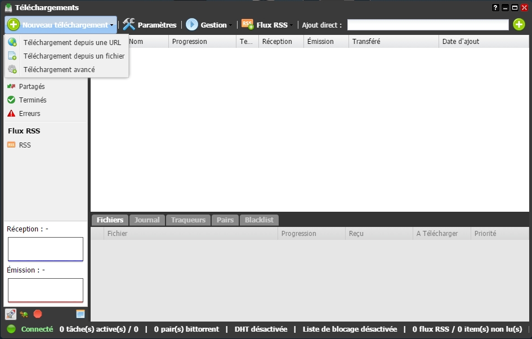Click the RSS plus icon in toolbar
This screenshot has width=532, height=339.
click(247, 24)
